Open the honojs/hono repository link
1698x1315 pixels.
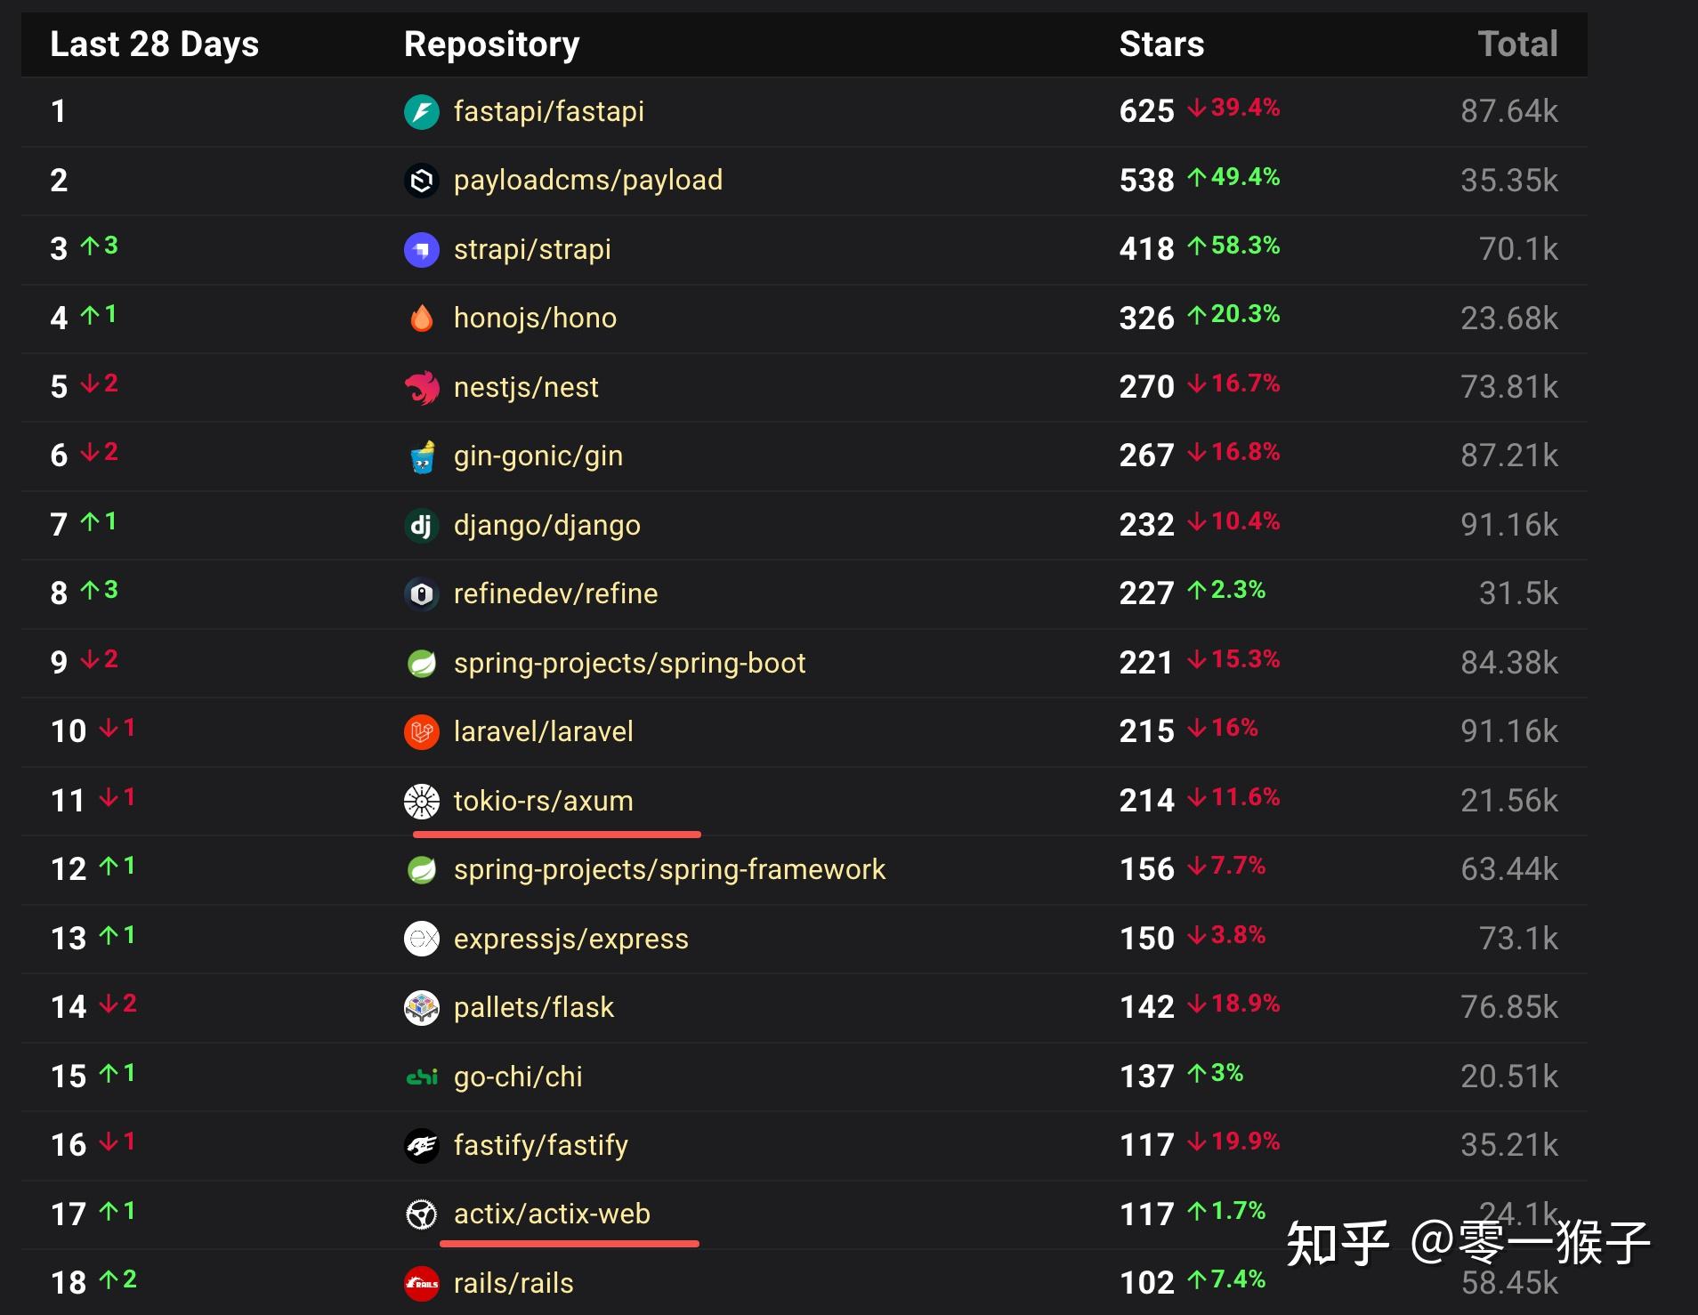click(535, 319)
